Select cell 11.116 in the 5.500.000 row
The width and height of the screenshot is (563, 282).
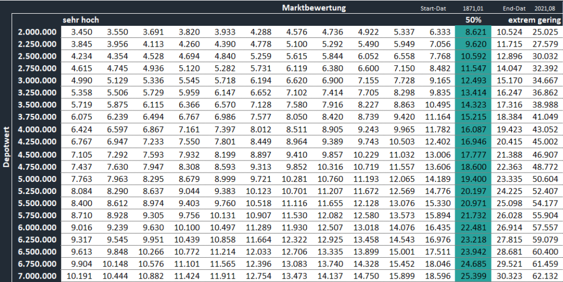tap(295, 203)
